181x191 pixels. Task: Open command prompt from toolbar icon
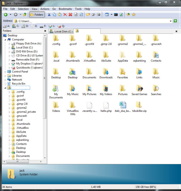coord(116,15)
